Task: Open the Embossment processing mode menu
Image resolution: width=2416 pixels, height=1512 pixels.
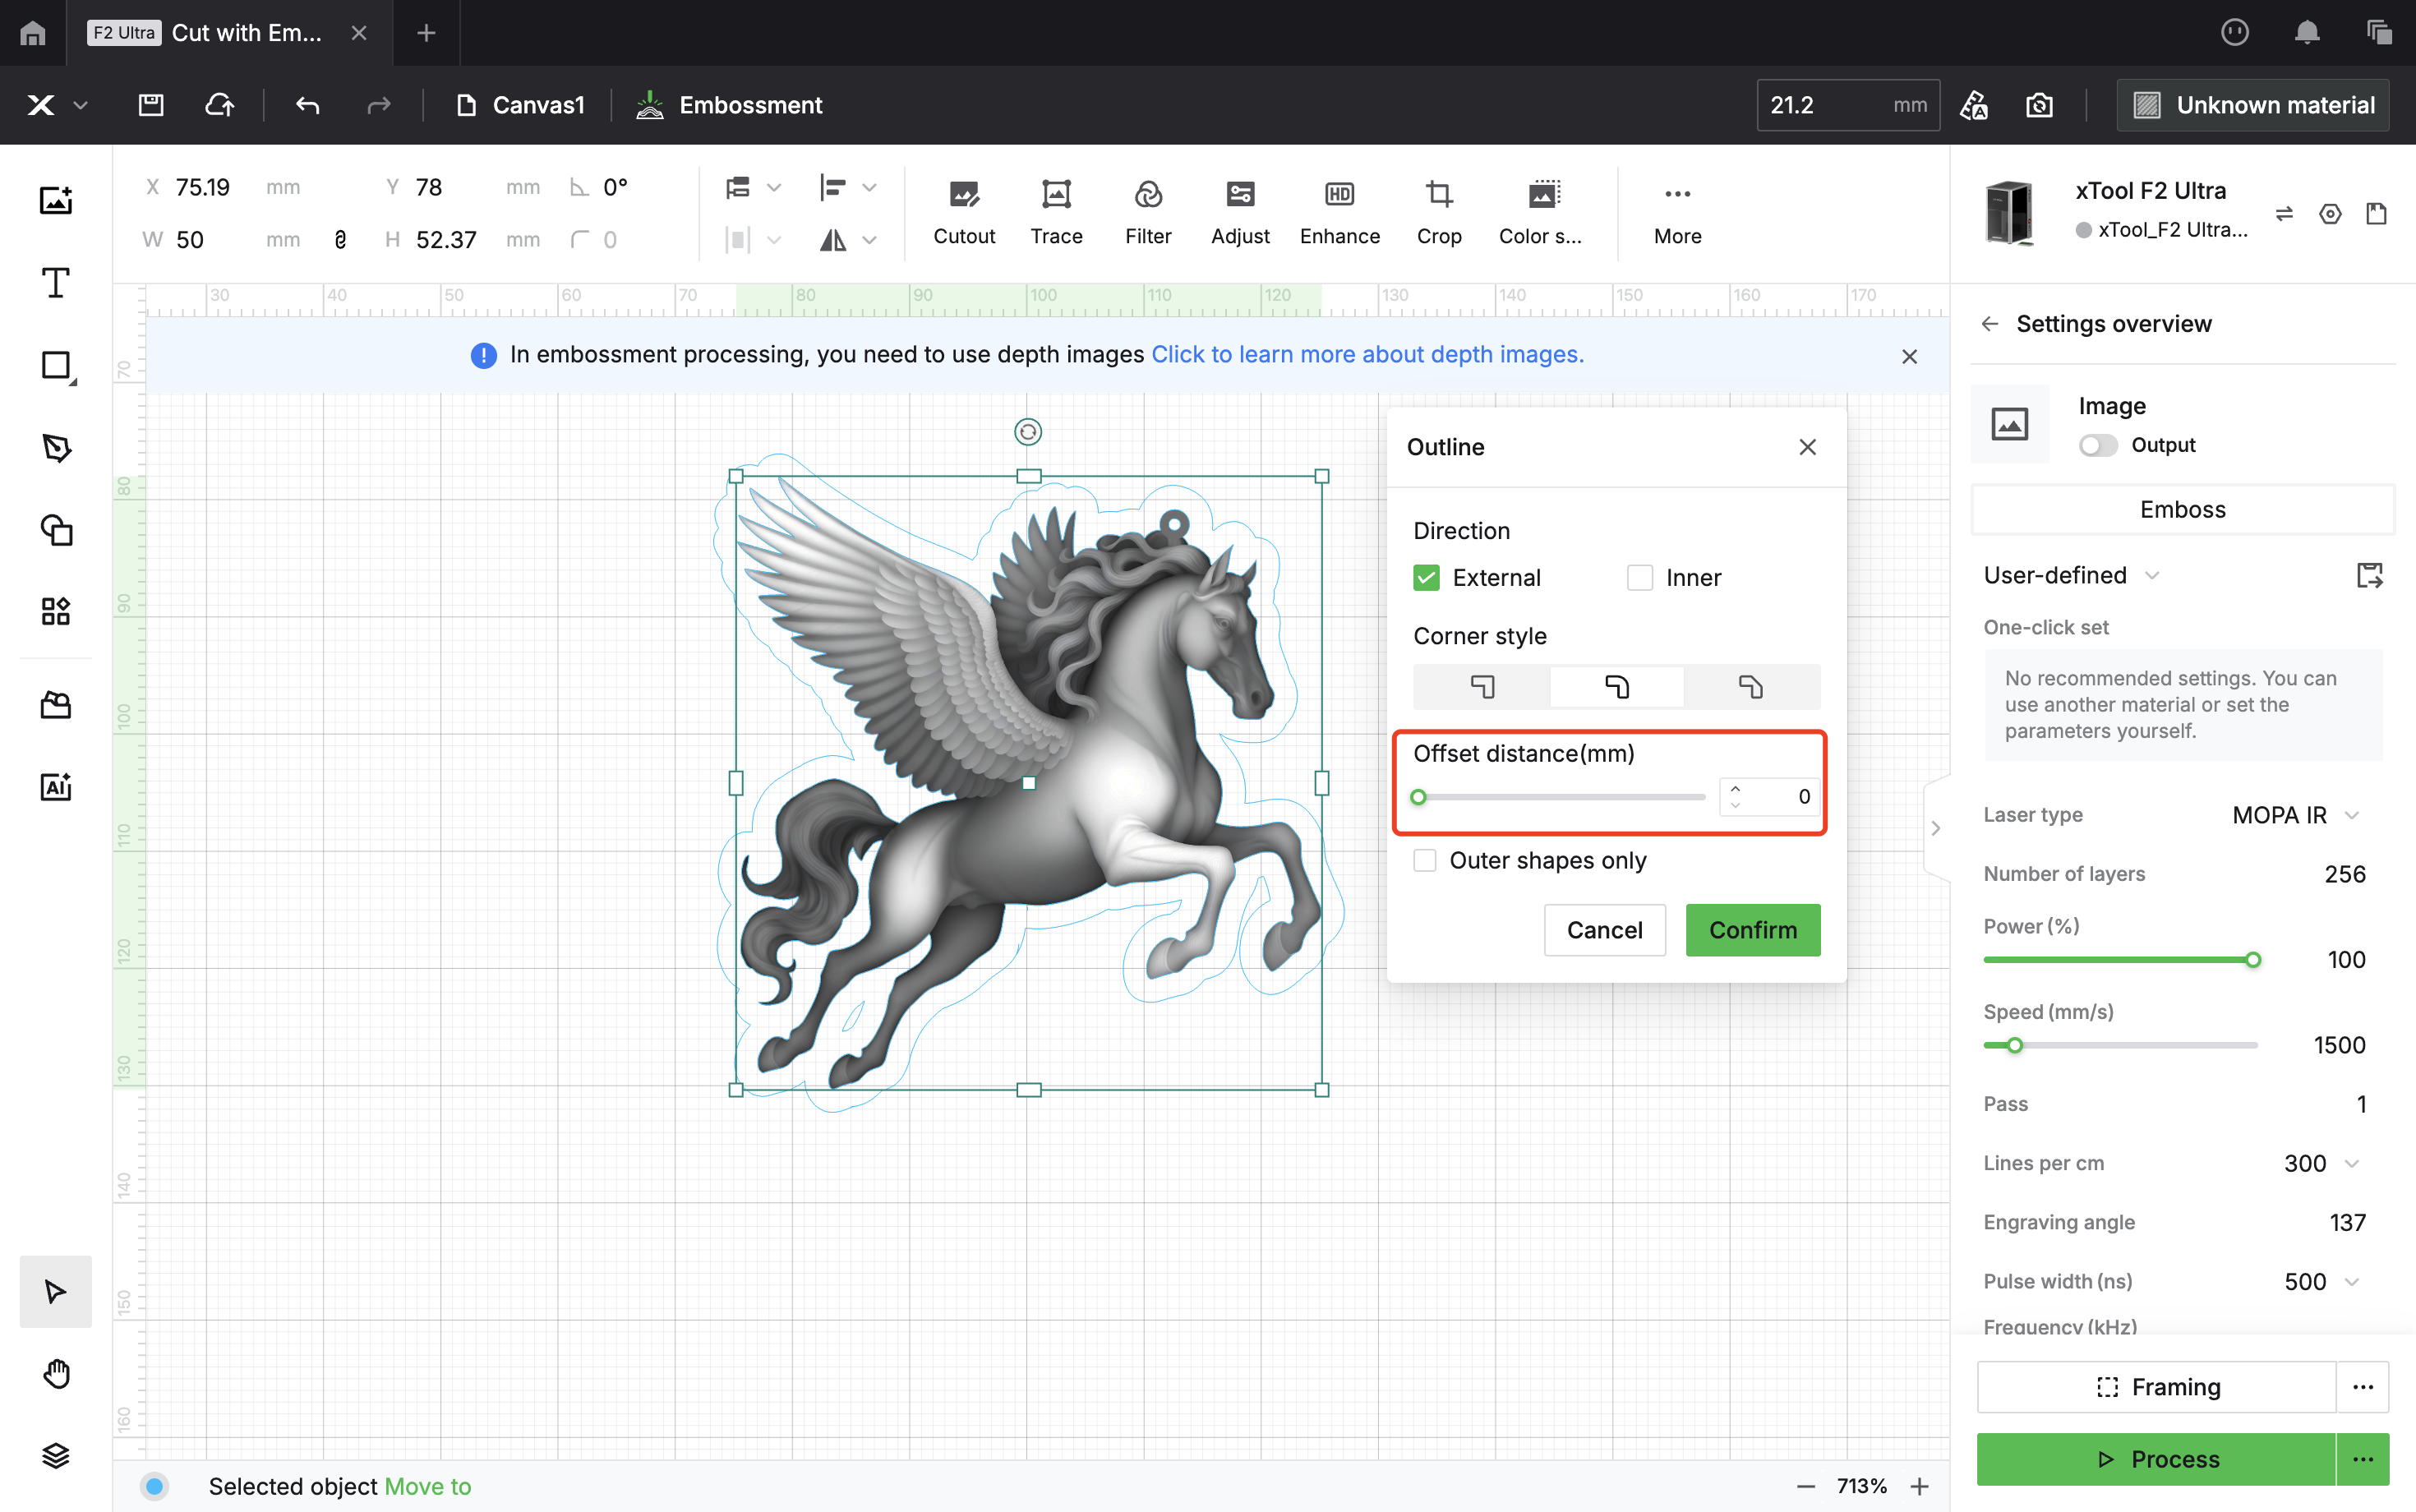Action: coord(729,105)
